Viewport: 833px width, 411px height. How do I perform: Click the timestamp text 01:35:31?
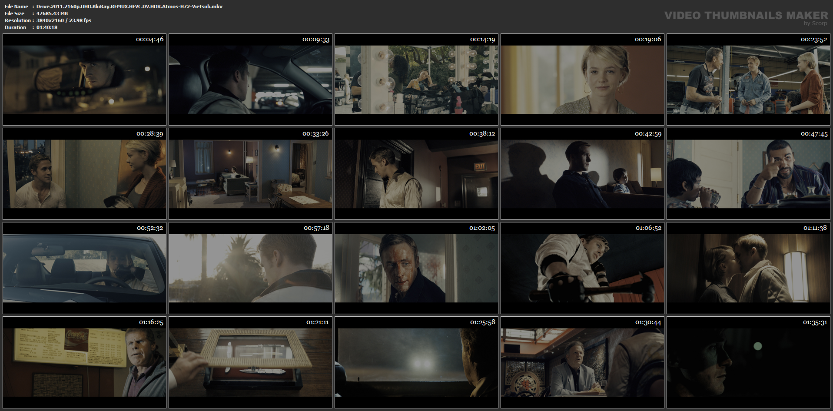tap(815, 322)
